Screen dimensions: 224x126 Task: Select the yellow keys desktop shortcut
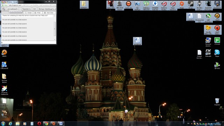pyautogui.click(x=208, y=30)
